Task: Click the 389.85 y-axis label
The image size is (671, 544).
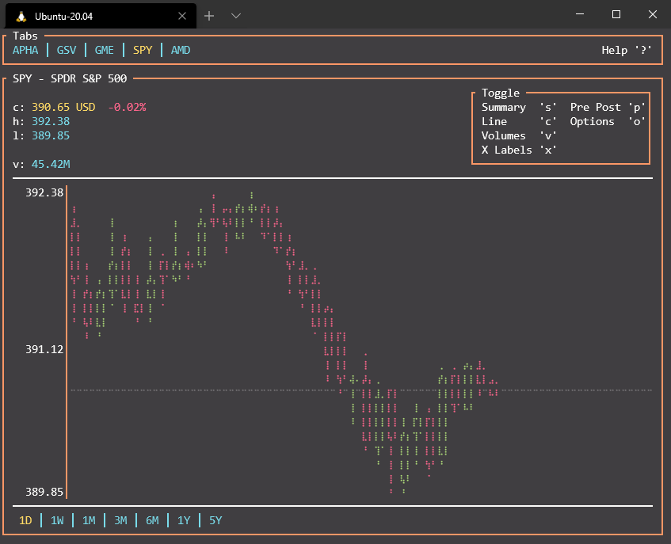Action: point(44,492)
